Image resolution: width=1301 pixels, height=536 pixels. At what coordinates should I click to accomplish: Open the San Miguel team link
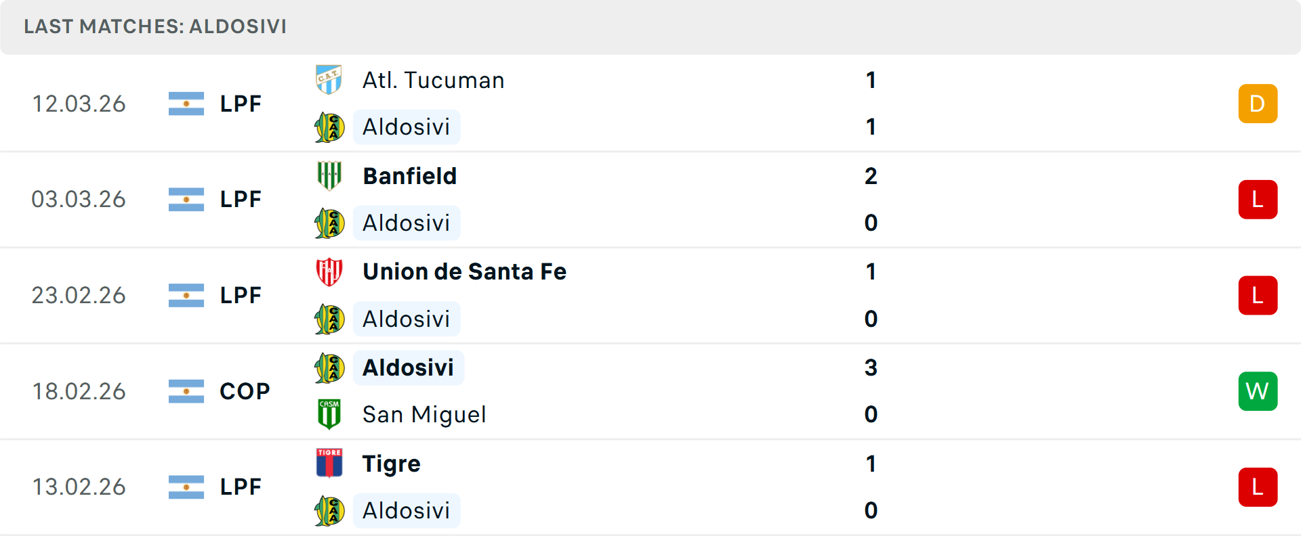(x=424, y=414)
